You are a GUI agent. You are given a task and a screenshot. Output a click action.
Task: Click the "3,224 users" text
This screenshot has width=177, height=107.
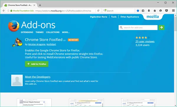pos(142,45)
